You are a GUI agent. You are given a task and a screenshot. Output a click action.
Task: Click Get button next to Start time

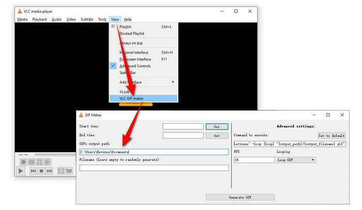pos(217,126)
